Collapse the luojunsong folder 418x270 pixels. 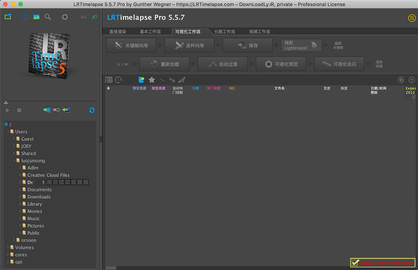pos(14,160)
